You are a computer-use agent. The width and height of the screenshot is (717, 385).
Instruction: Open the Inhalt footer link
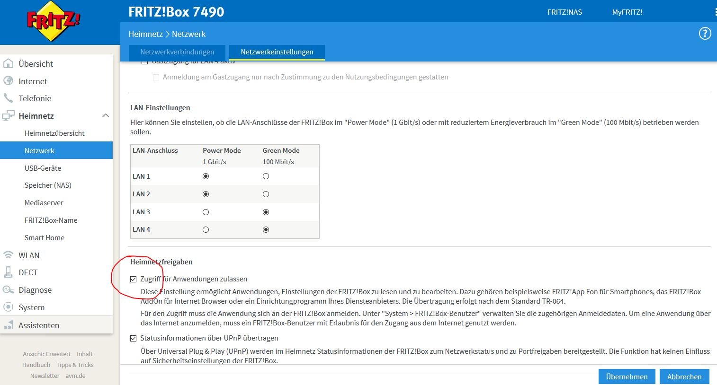[85, 354]
